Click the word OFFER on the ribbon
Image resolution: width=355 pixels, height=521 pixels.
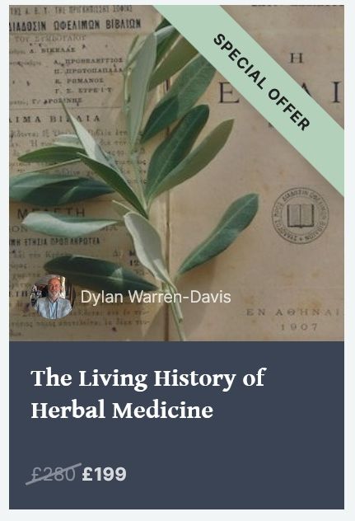pyautogui.click(x=288, y=109)
